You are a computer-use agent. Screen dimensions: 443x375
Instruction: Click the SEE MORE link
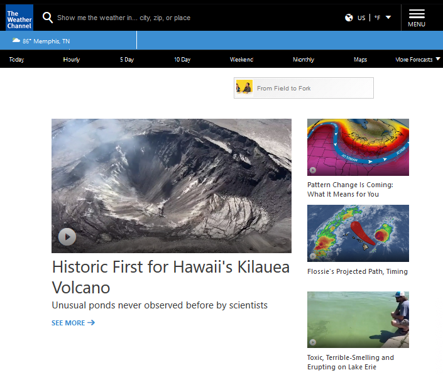73,323
